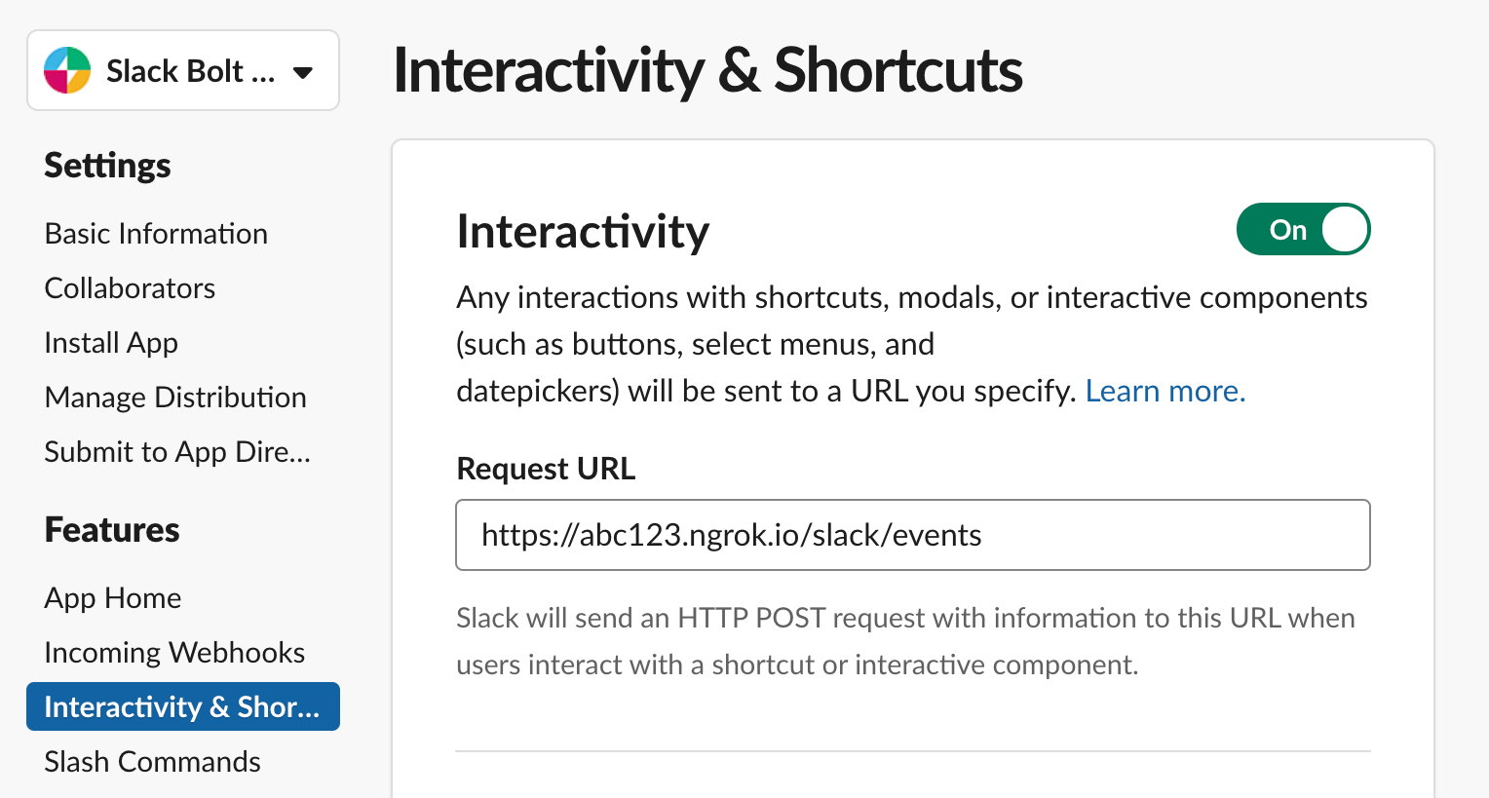The height and width of the screenshot is (798, 1489).
Task: Select Collaborators in the Settings sidebar
Action: click(x=130, y=287)
